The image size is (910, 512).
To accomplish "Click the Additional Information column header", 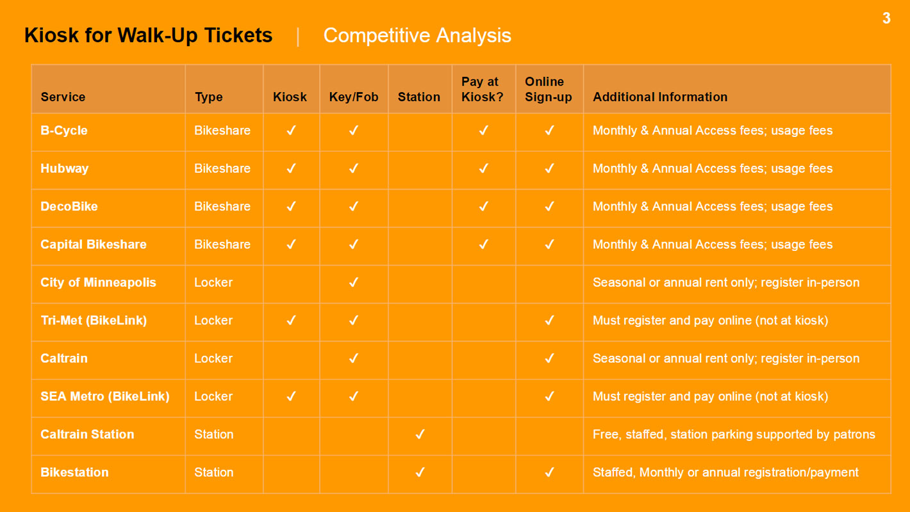I will [x=660, y=97].
